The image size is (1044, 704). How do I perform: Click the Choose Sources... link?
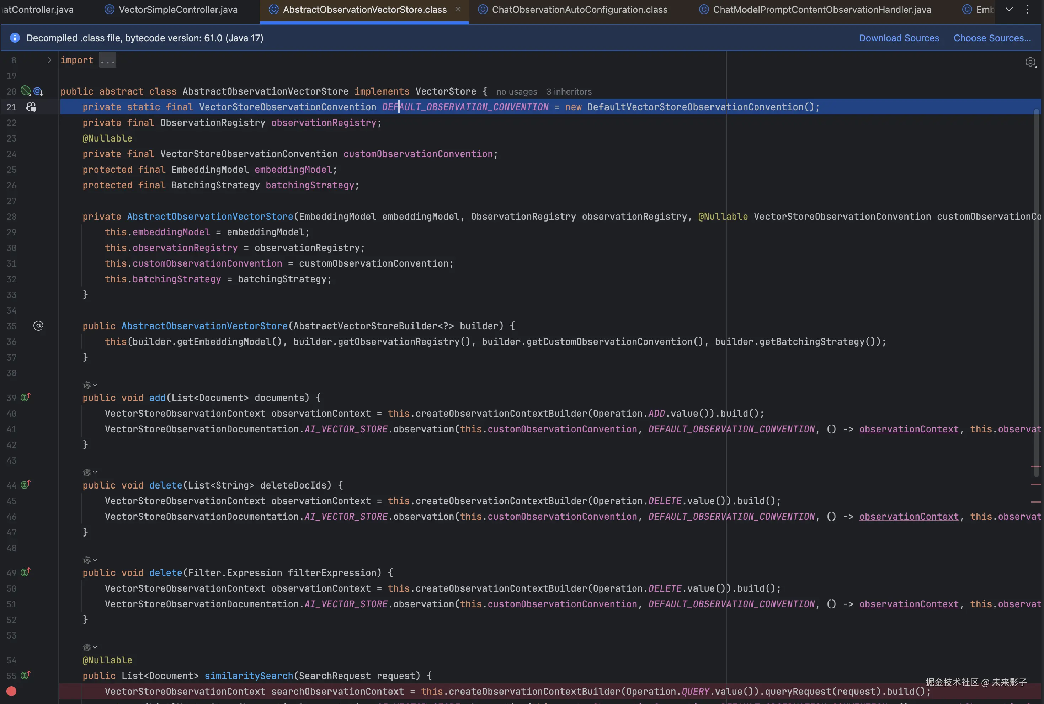point(992,38)
